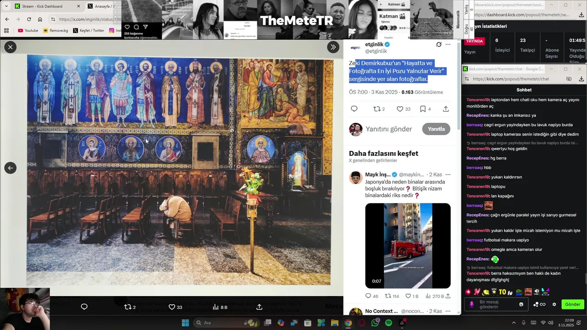Open WhatsApp from the taskbar

375,323
